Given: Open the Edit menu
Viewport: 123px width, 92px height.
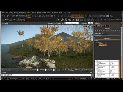Looking at the screenshot, I should (7, 13).
